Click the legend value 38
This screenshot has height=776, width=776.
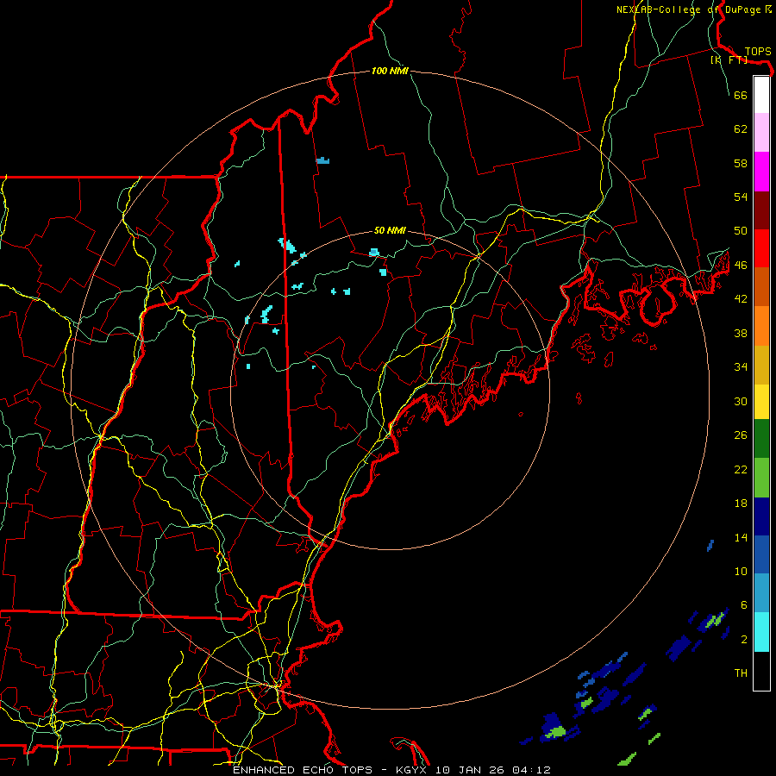(x=741, y=333)
